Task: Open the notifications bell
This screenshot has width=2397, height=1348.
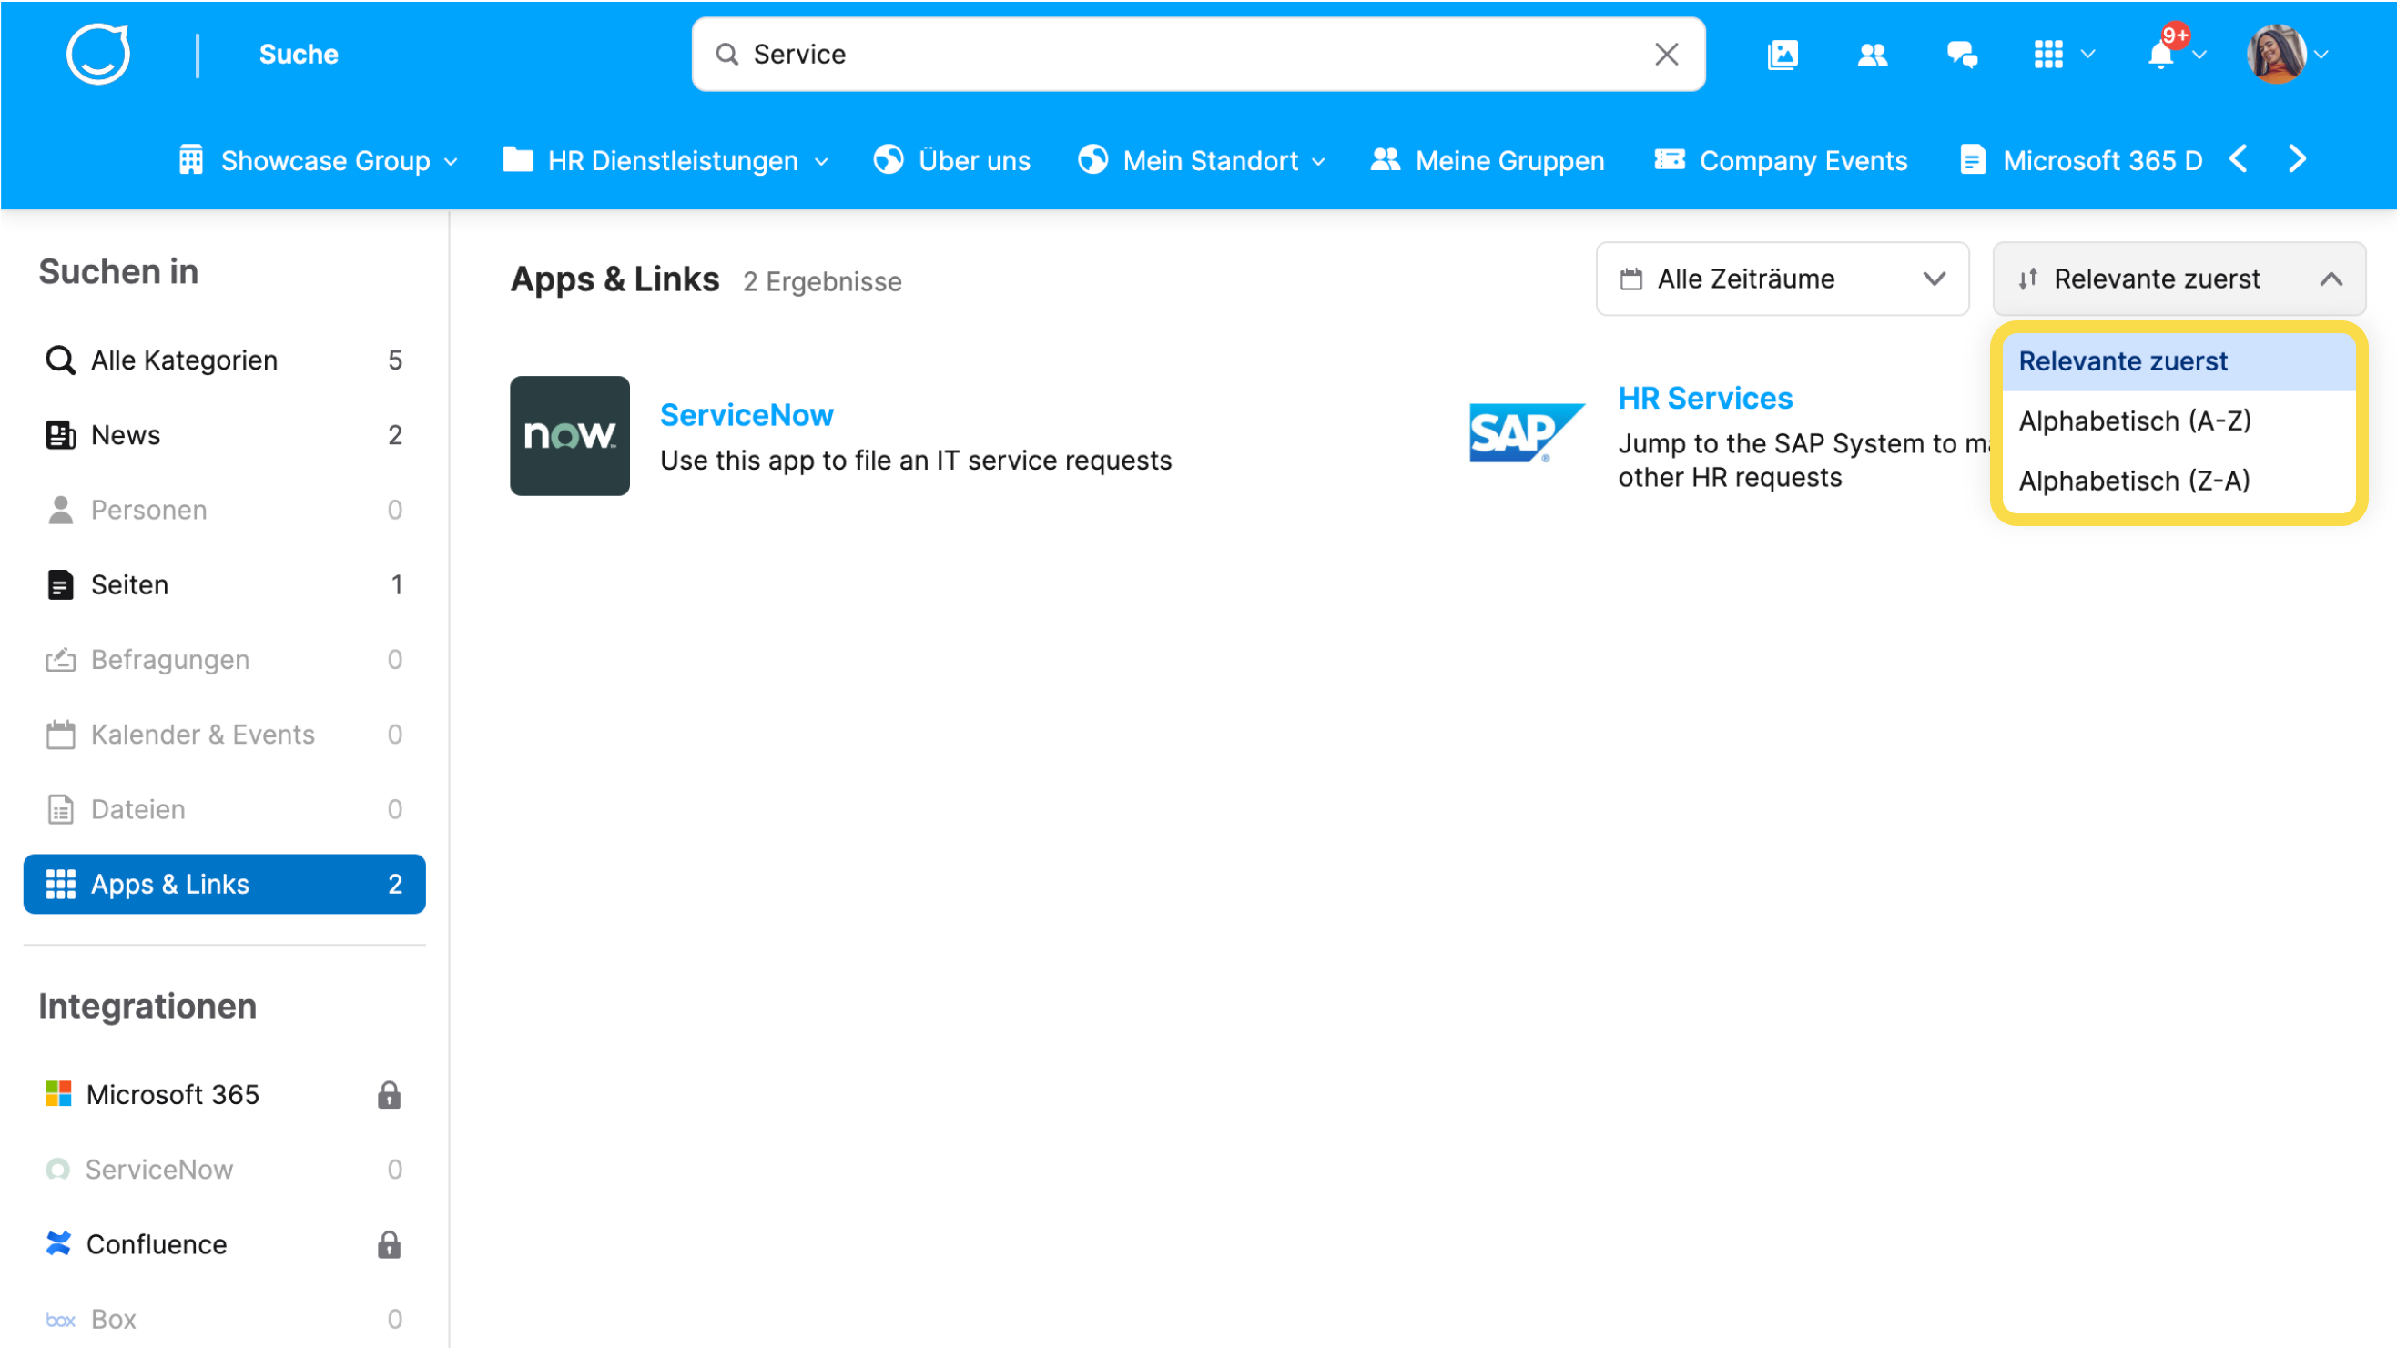Action: 2160,55
